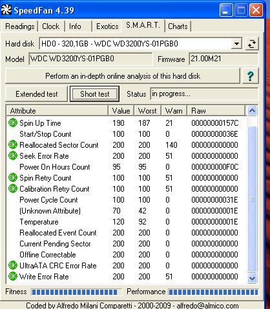Click the Seek Error Rate attribute name
270x309 pixels.
click(x=44, y=156)
